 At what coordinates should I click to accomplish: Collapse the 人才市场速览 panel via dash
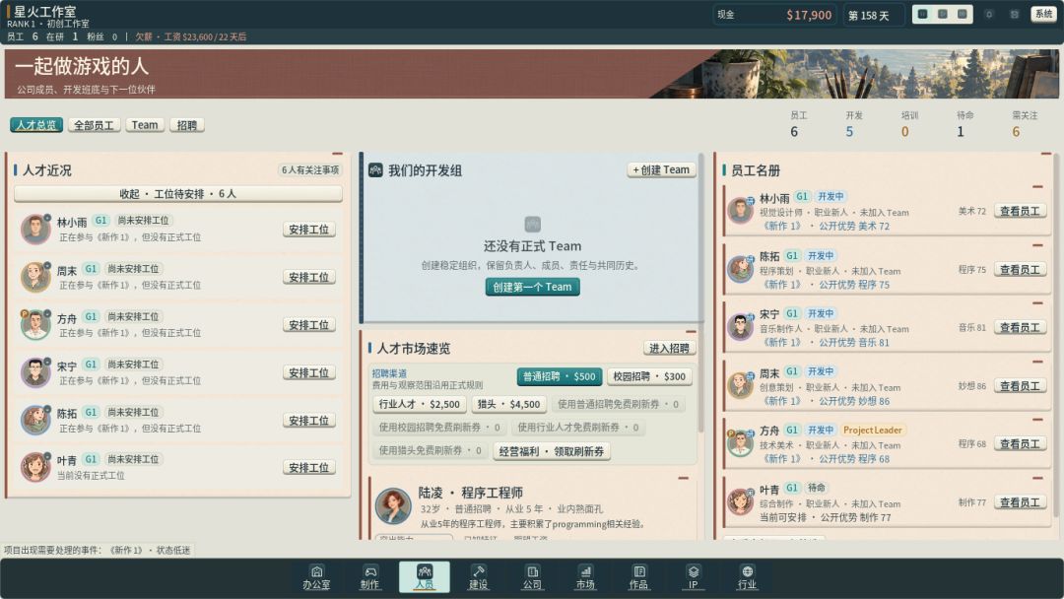pyautogui.click(x=691, y=332)
